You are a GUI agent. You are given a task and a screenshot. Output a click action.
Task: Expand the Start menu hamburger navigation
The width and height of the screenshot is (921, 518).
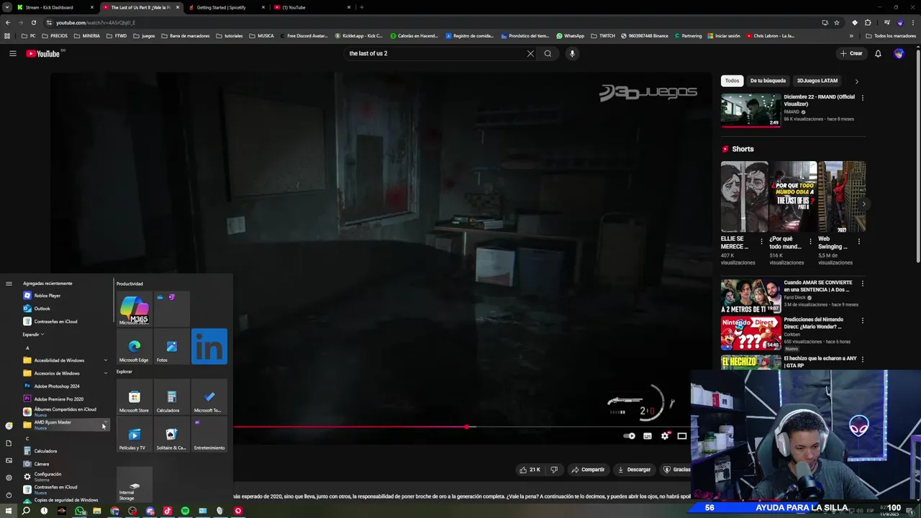[x=9, y=283]
